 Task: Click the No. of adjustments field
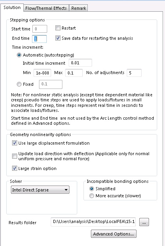(134, 73)
